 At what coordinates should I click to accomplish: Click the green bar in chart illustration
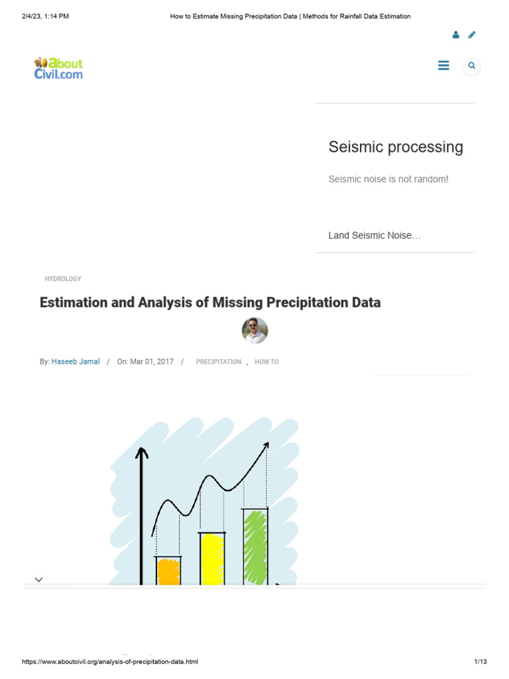point(255,546)
